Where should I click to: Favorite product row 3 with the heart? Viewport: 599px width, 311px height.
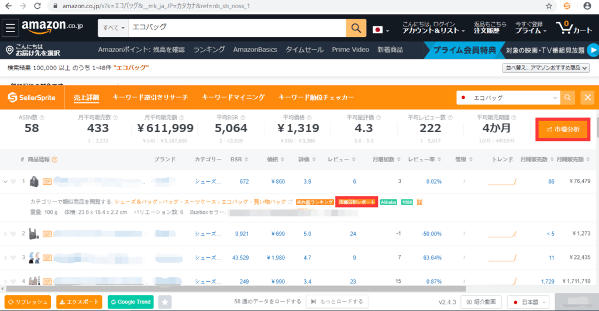point(13,258)
